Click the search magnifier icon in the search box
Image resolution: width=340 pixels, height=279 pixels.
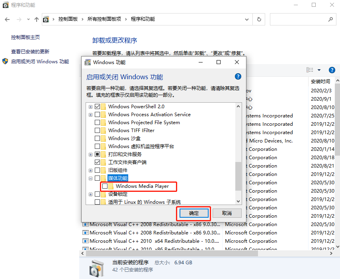(x=331, y=19)
